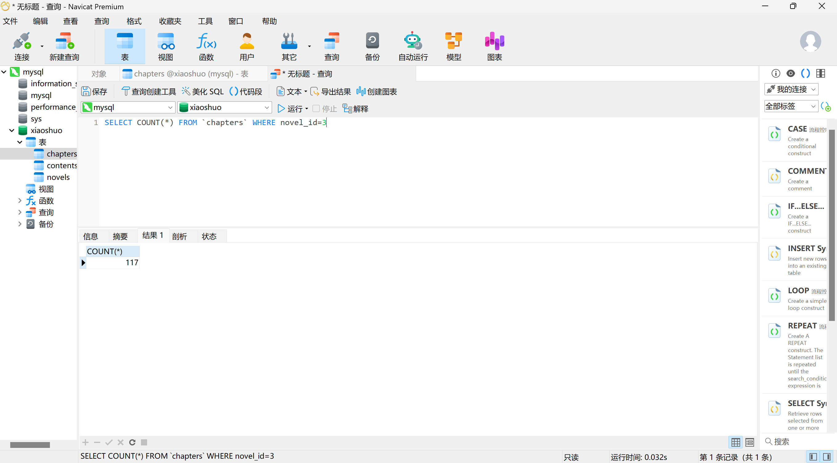This screenshot has width=837, height=463.
Task: Click the Run query button
Action: point(290,109)
